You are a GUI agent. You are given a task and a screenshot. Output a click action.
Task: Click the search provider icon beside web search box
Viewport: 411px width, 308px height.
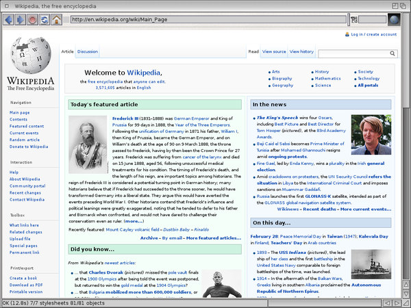(x=354, y=19)
